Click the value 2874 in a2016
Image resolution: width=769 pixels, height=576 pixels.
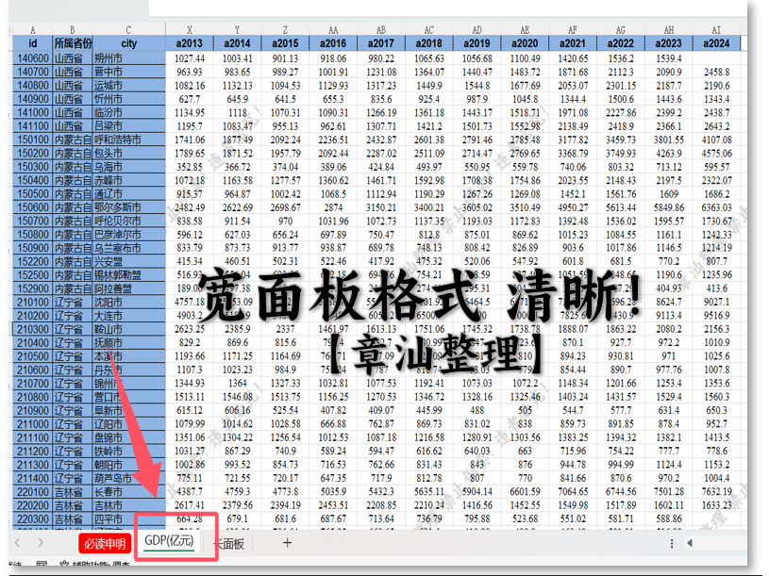coord(333,207)
